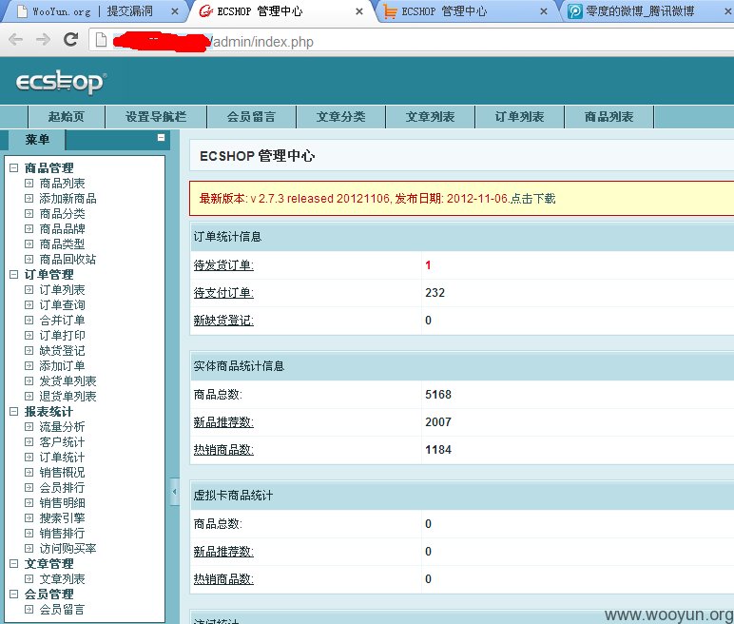Open 商品分类 in the sidebar
This screenshot has width=734, height=624.
[62, 214]
